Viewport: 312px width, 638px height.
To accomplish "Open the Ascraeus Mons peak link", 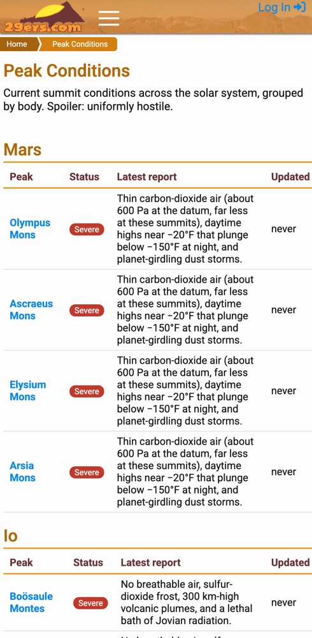I will click(x=31, y=309).
